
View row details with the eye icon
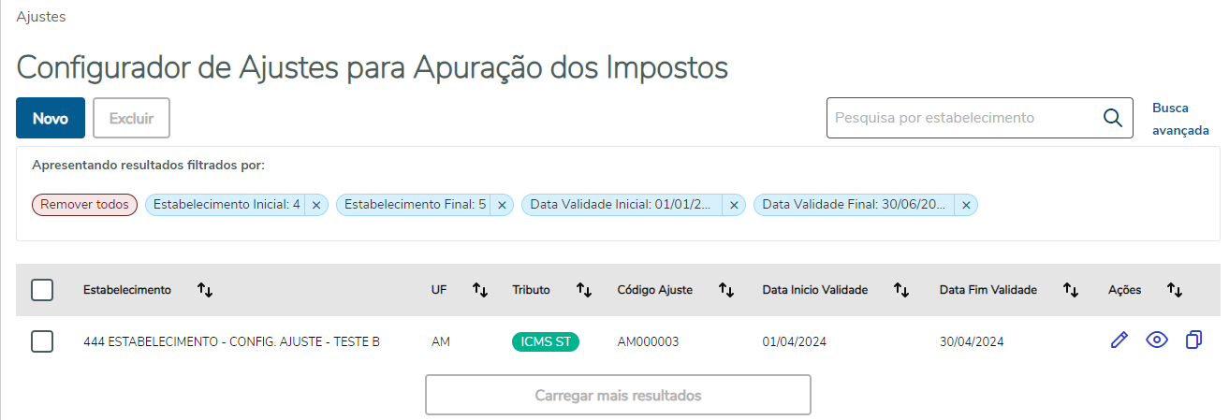click(x=1157, y=340)
